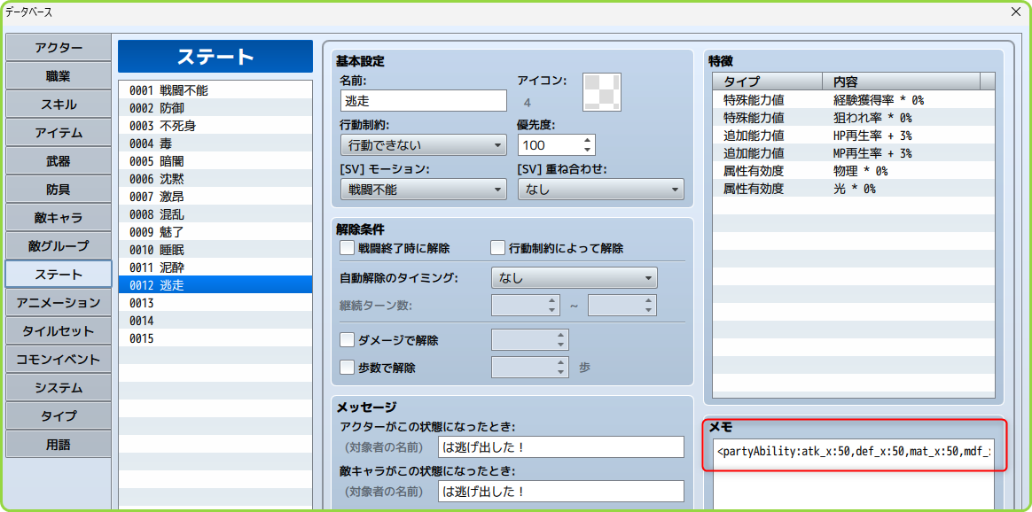The height and width of the screenshot is (512, 1032).
Task: Open the 職業 tab
Action: pos(59,76)
